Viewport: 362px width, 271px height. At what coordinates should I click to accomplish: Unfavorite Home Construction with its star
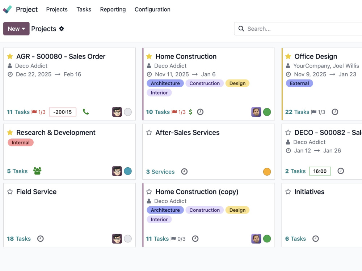149,56
